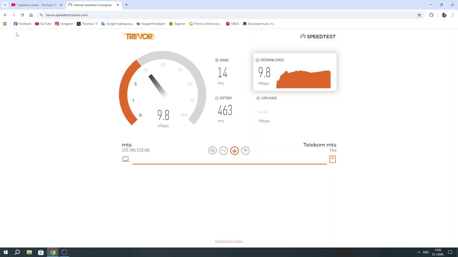Click the 463 jitter value

coord(225,110)
